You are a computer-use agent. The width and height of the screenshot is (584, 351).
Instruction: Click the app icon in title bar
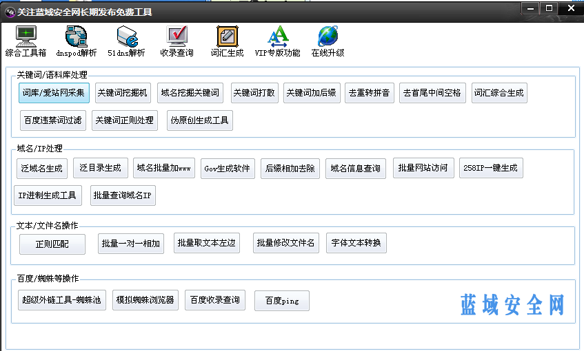(10, 12)
